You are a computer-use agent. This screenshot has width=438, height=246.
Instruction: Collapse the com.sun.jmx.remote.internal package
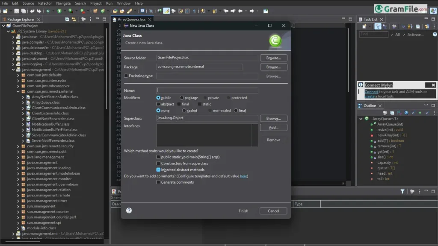click(18, 91)
